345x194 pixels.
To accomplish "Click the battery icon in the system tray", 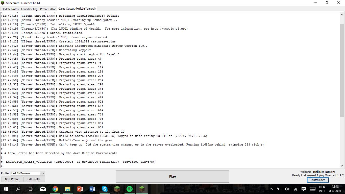I will pos(279,189).
